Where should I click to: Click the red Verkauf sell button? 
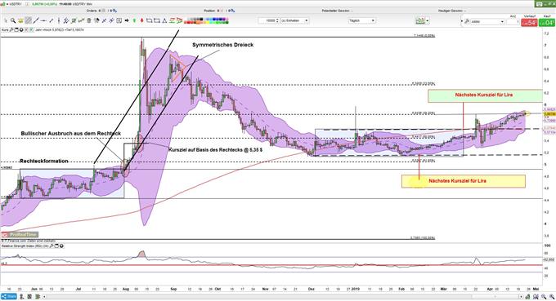[529, 23]
